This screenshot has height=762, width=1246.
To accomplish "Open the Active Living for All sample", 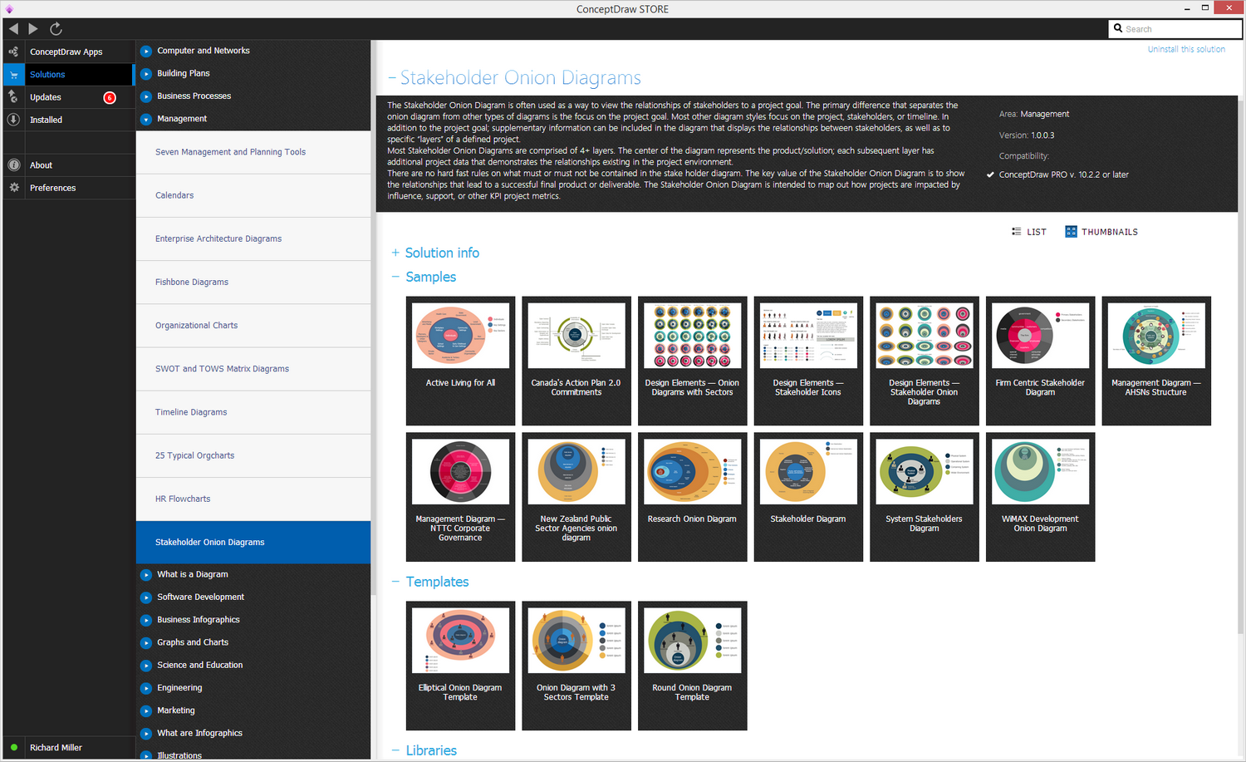I will click(460, 361).
